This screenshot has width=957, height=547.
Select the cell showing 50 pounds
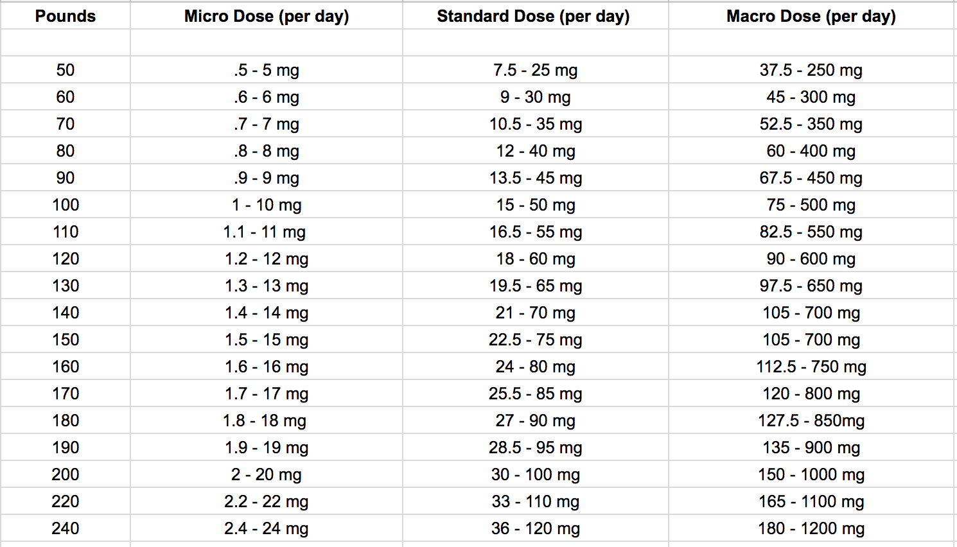pyautogui.click(x=66, y=70)
